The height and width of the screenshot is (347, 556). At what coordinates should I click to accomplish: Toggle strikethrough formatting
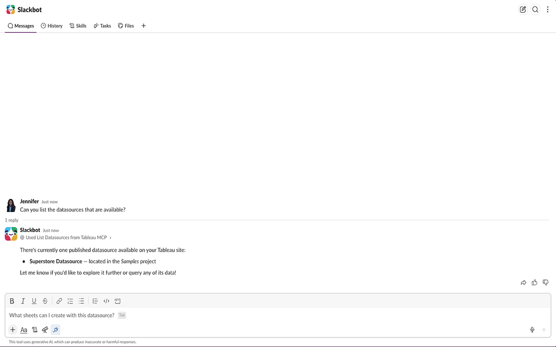45,301
